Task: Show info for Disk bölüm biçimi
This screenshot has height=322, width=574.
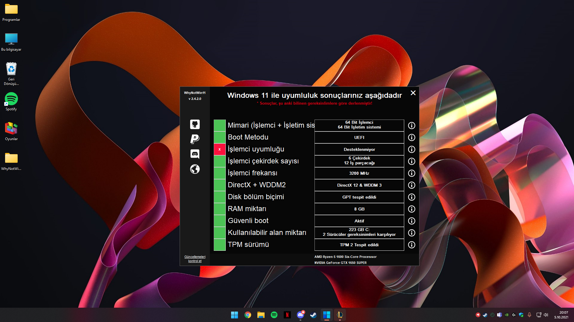Action: coord(412,197)
